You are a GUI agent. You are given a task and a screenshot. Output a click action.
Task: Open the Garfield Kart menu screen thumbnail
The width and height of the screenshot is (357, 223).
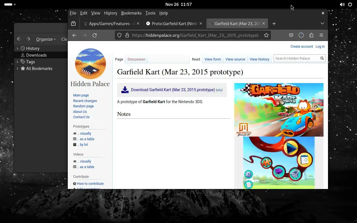[279, 163]
